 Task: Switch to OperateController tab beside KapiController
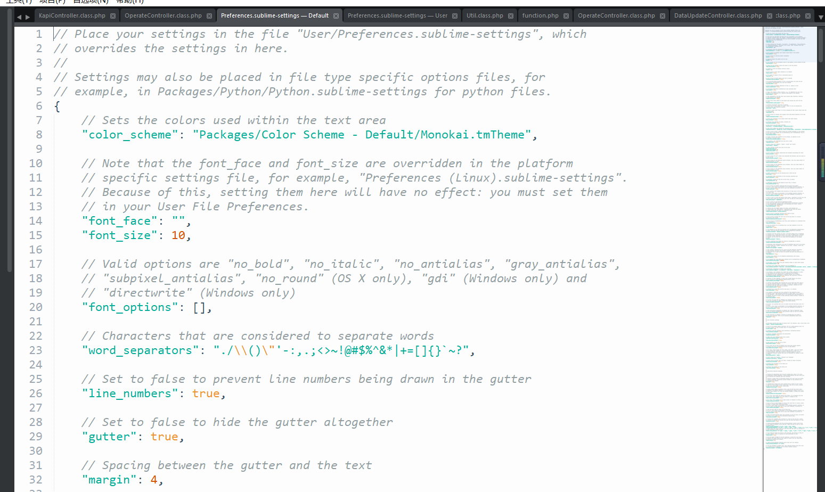pos(163,16)
